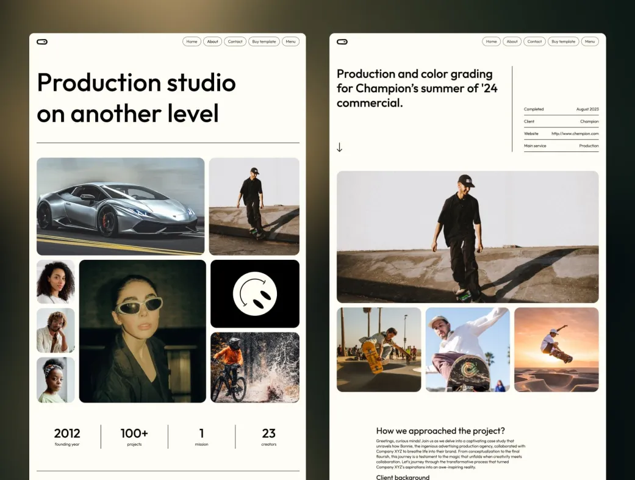Open the champion.com website link
The image size is (635, 480).
[575, 134]
